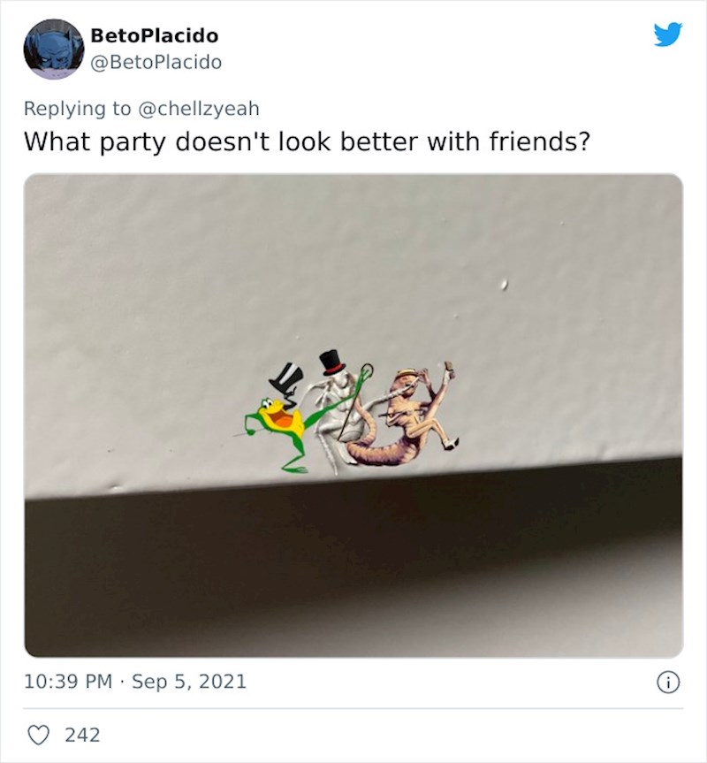Open BetoPlacido's profile avatar
Viewport: 707px width, 763px height.
pos(54,49)
